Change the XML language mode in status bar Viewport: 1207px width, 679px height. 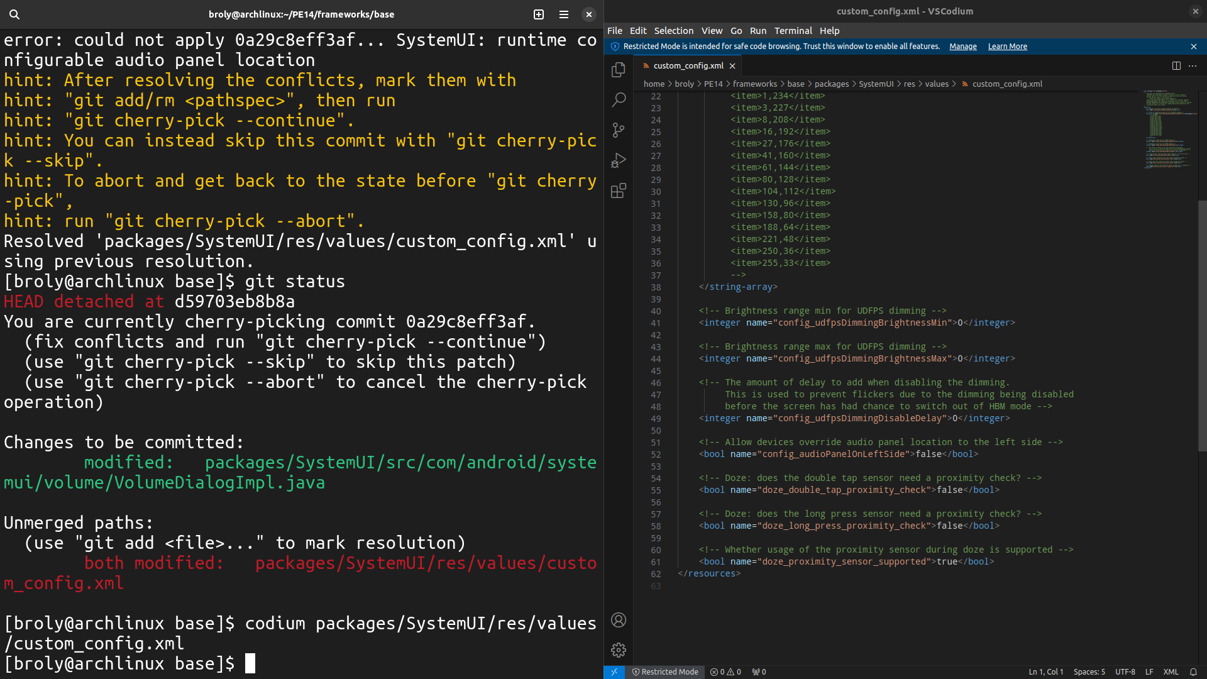tap(1171, 672)
